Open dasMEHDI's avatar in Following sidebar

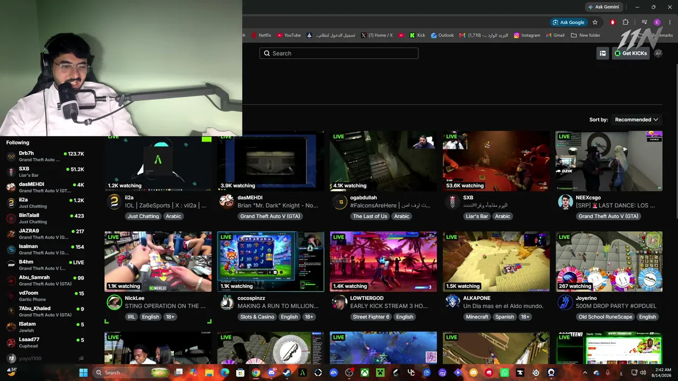point(11,187)
